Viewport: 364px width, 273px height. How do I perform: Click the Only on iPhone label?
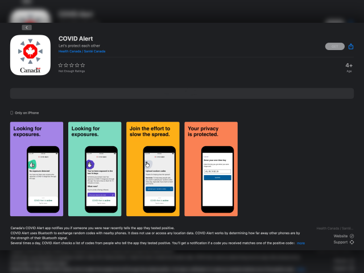click(x=27, y=113)
